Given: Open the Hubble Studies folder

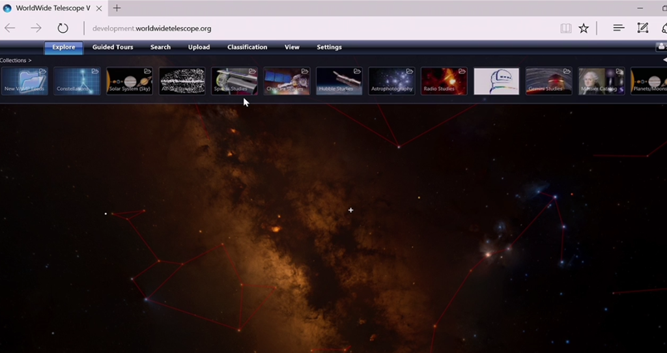Looking at the screenshot, I should 339,81.
